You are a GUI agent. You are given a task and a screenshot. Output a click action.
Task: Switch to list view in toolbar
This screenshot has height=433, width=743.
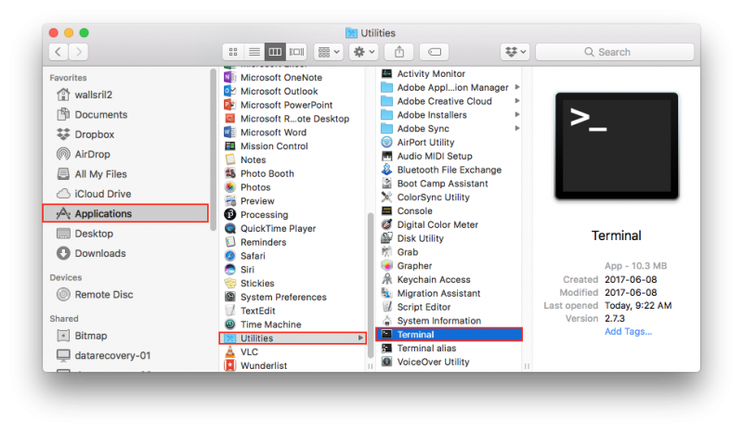[x=254, y=52]
